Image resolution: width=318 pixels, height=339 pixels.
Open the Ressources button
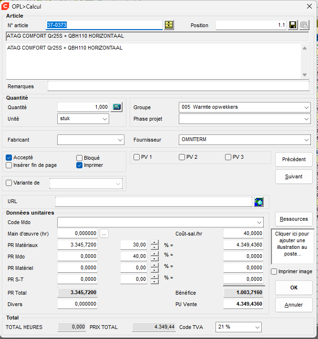point(294,219)
